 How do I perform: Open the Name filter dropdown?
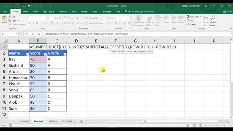[x=28, y=54]
